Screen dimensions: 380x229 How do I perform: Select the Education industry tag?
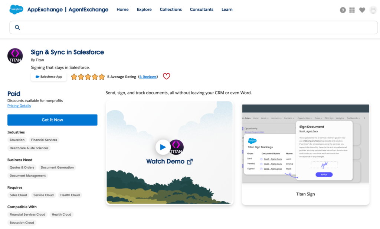click(17, 140)
